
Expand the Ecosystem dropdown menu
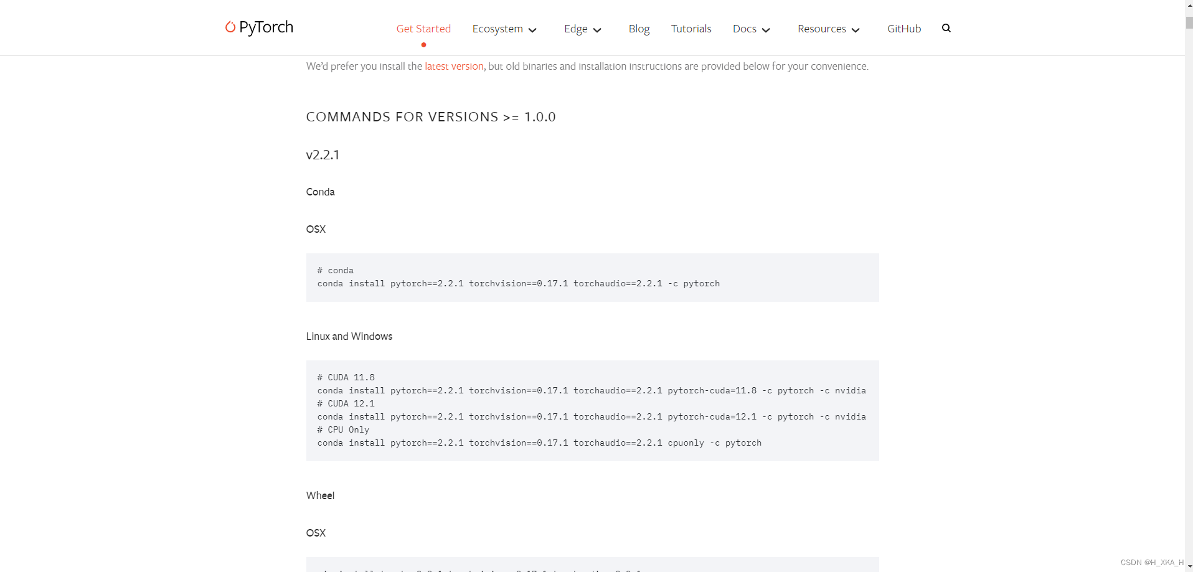pyautogui.click(x=504, y=29)
